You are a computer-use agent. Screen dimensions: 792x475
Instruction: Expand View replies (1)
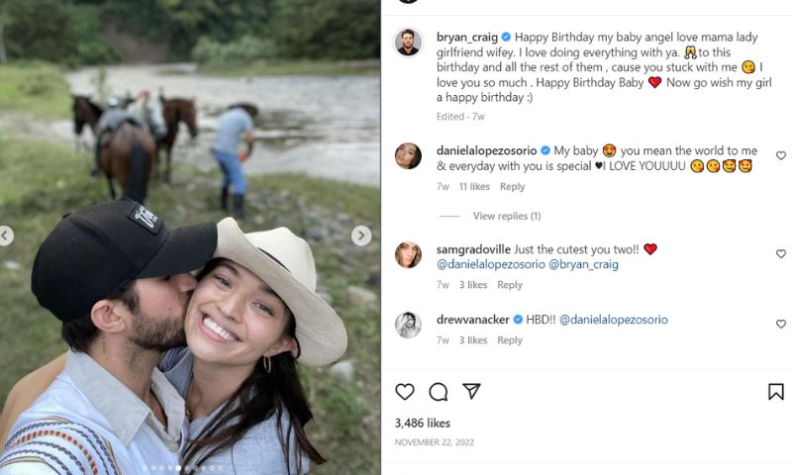[507, 216]
